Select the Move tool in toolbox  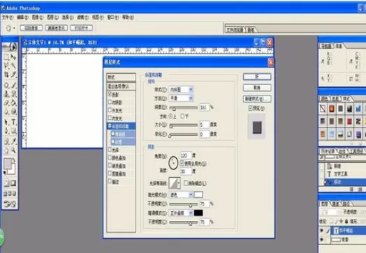[13, 56]
